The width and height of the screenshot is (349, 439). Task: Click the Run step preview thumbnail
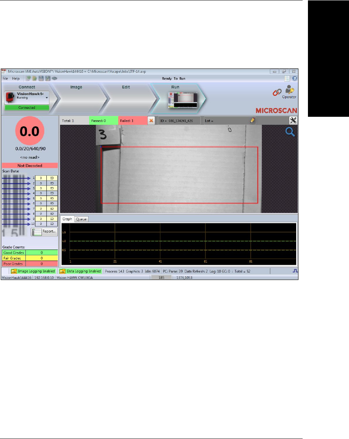(182, 100)
